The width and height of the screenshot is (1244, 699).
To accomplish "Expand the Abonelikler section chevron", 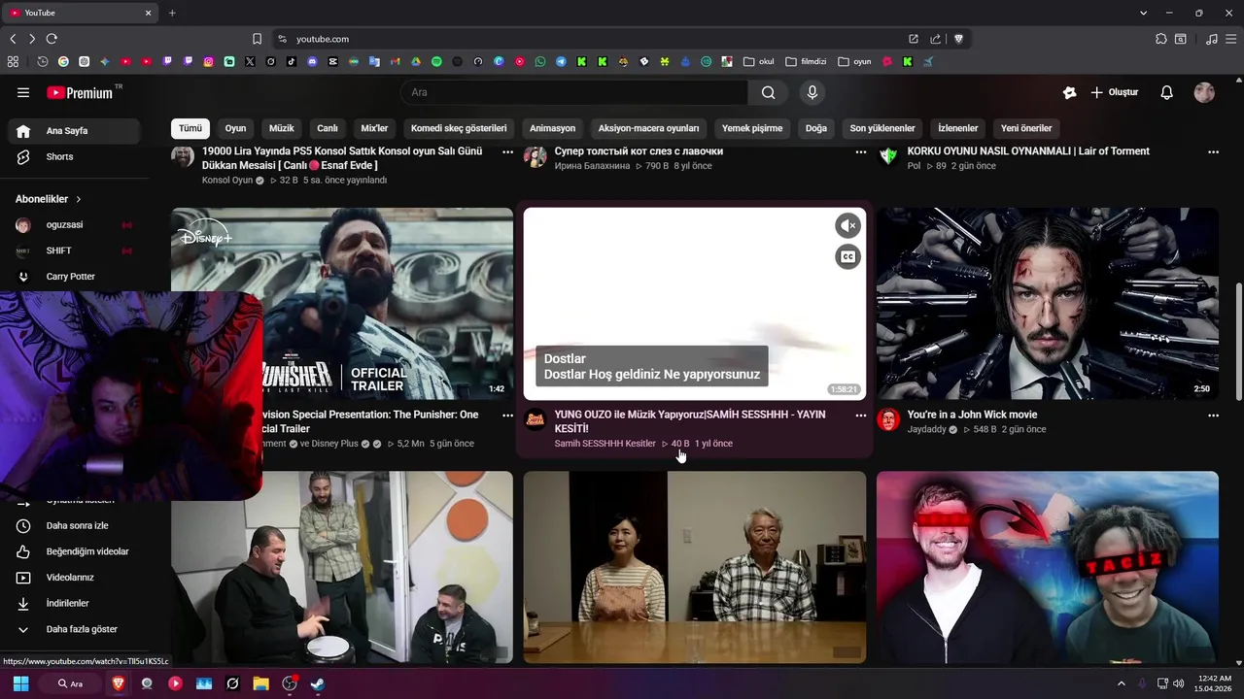I will (x=78, y=199).
